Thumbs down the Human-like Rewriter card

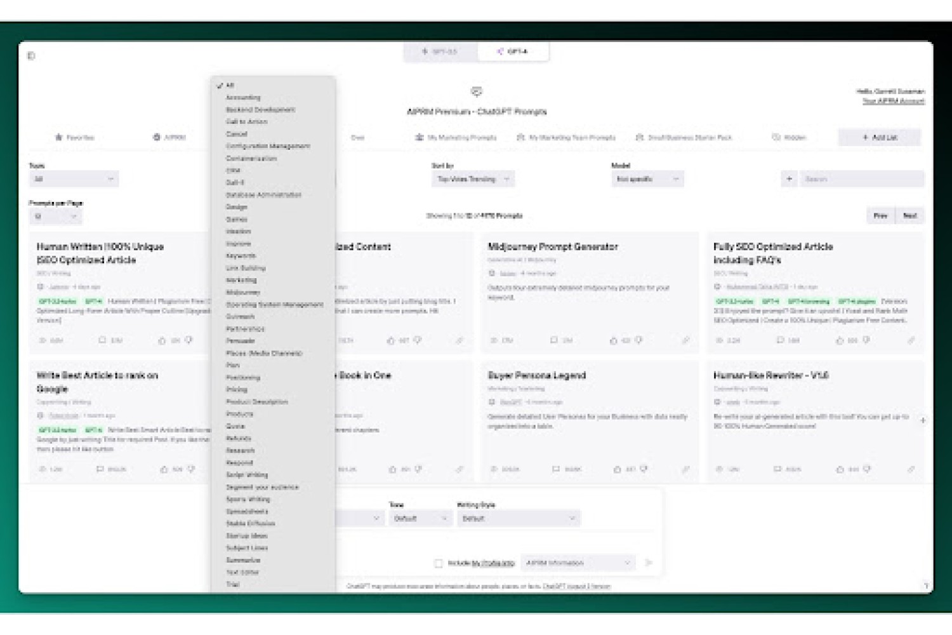pos(867,469)
